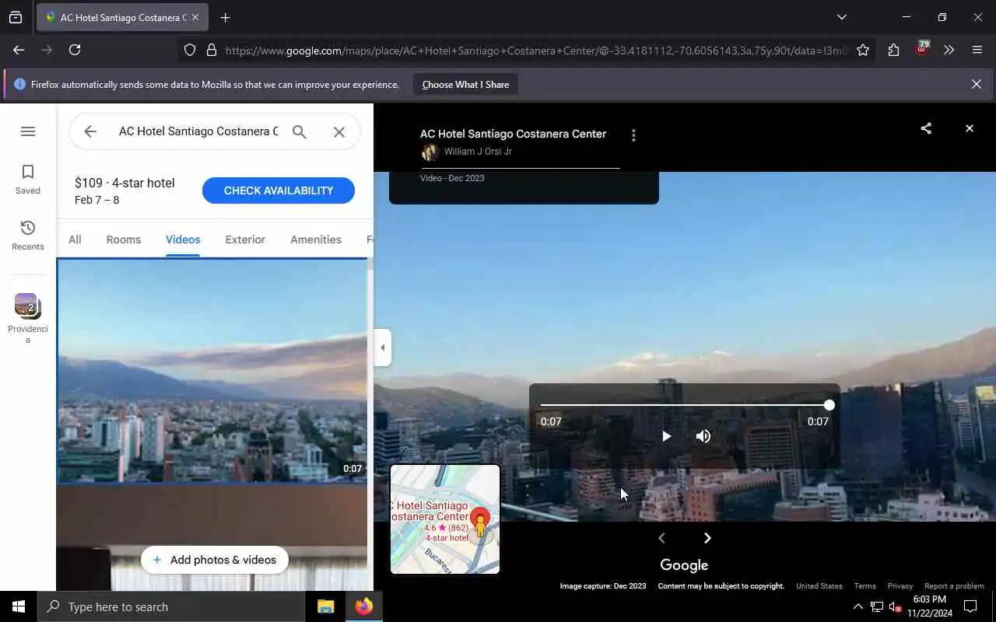Go to the previous photo arrow
Viewport: 996px width, 622px height.
pyautogui.click(x=661, y=538)
